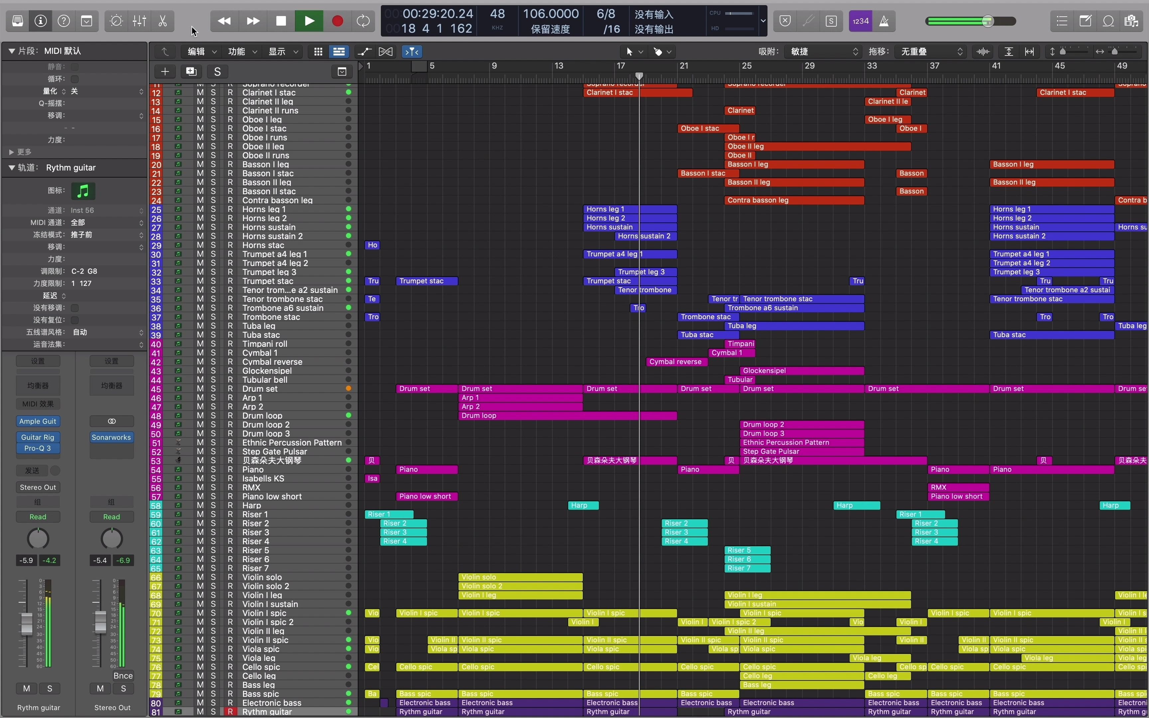Screen dimensions: 1149x718
Task: Open the Mixer from toolbar
Action: (x=140, y=21)
